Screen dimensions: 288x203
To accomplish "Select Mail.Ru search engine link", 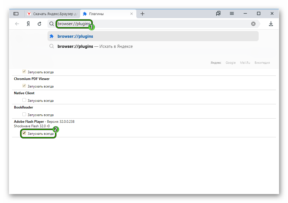I will 245,63.
